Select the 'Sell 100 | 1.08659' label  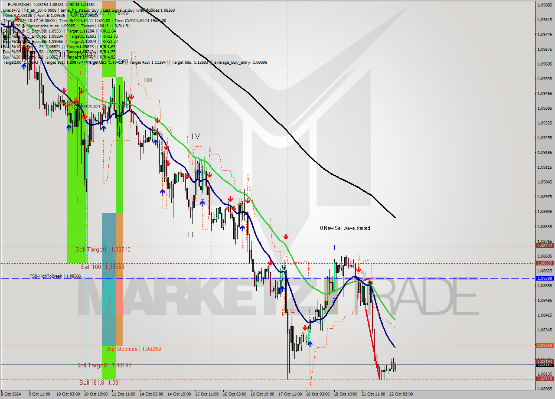click(102, 267)
